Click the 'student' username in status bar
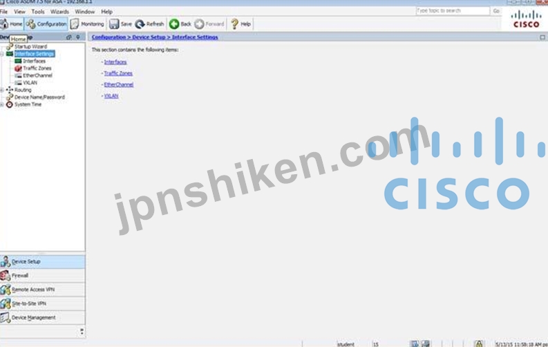Screen dimensions: 548x347 (346, 344)
